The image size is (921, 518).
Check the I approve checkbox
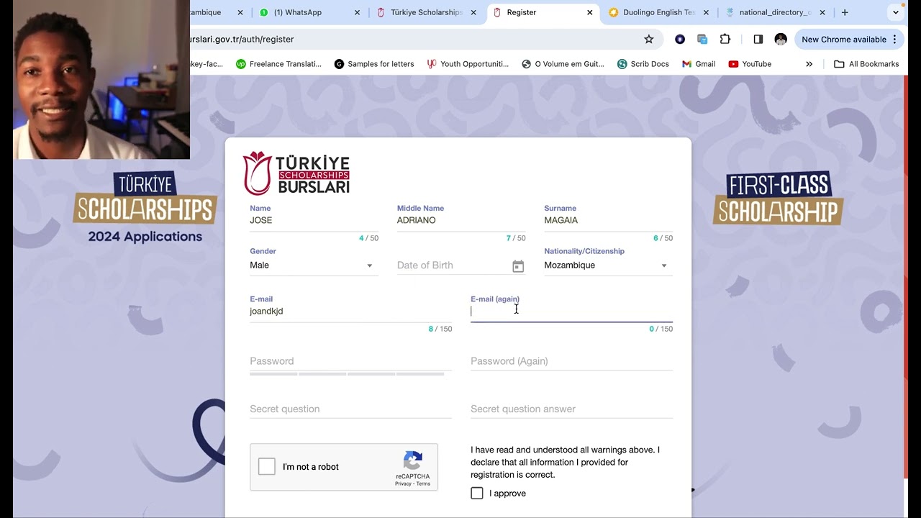point(477,494)
